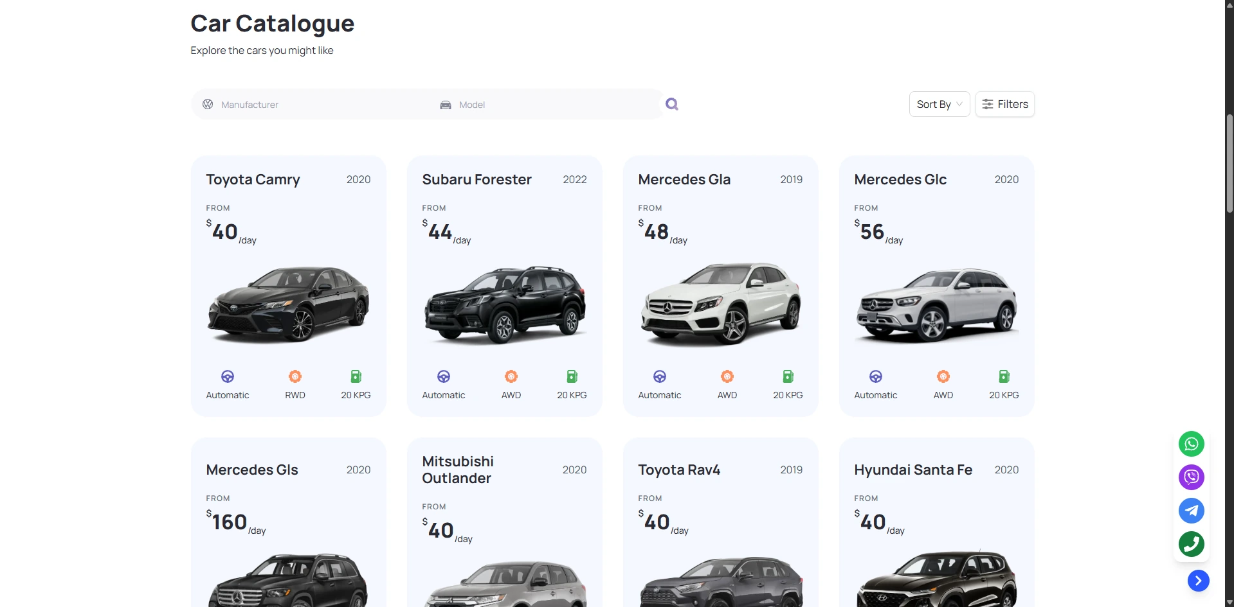This screenshot has width=1234, height=607.
Task: Click the Mercedes Gla title
Action: [x=684, y=179]
